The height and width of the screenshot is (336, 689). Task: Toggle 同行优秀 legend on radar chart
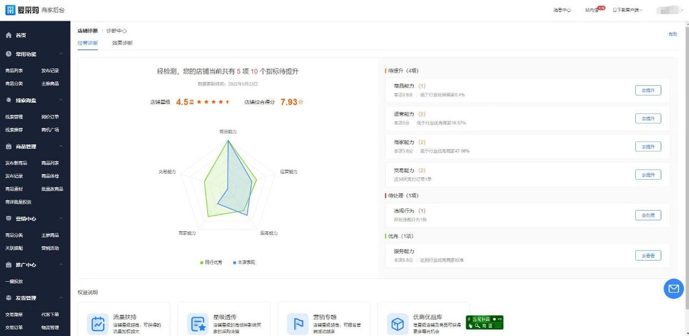[211, 262]
